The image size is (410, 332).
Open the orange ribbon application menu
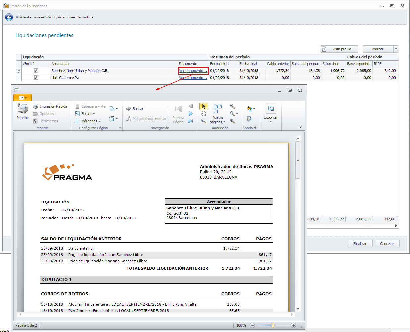coord(23,98)
